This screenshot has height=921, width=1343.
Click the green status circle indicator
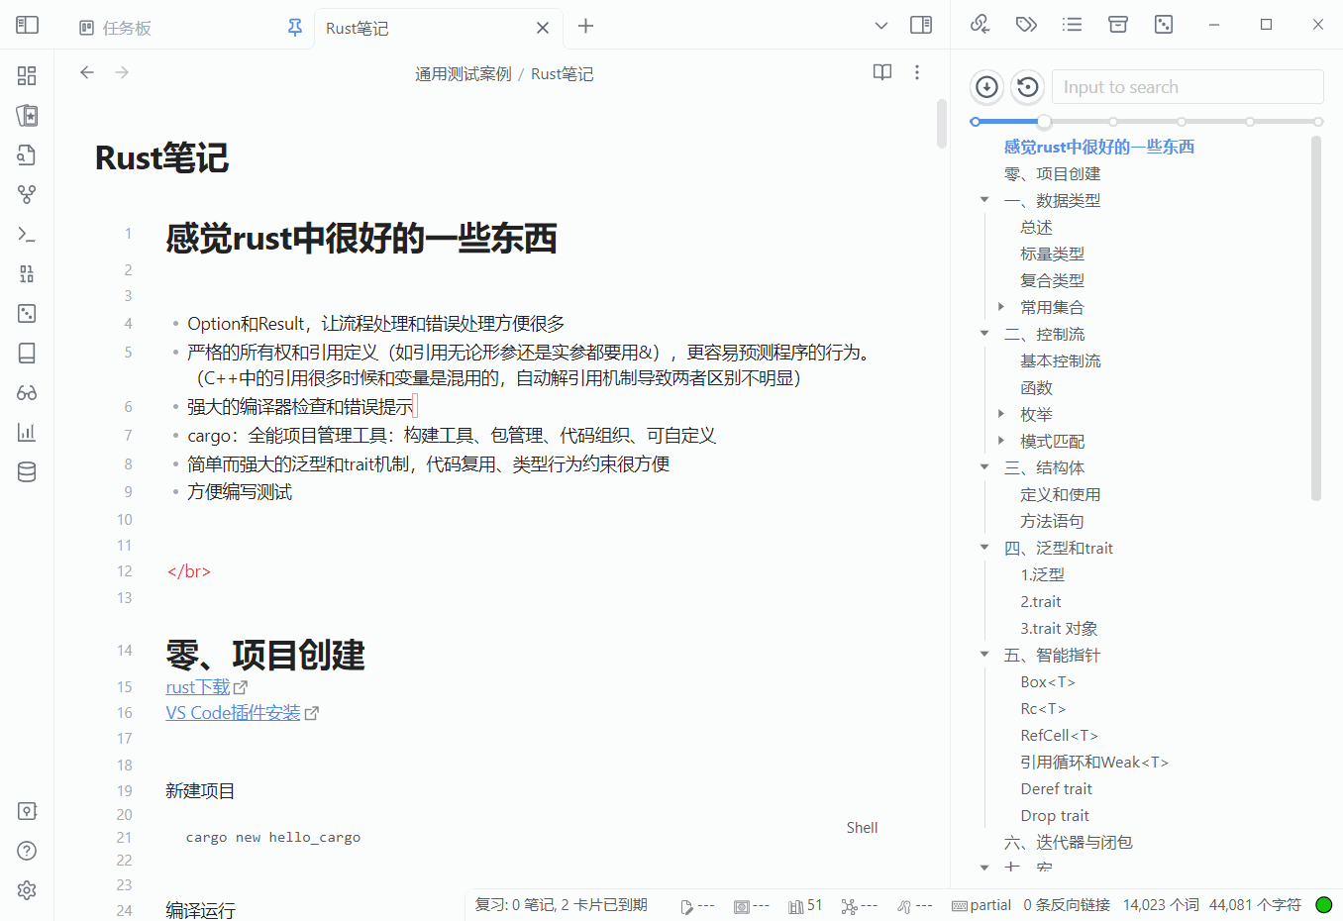1324,904
